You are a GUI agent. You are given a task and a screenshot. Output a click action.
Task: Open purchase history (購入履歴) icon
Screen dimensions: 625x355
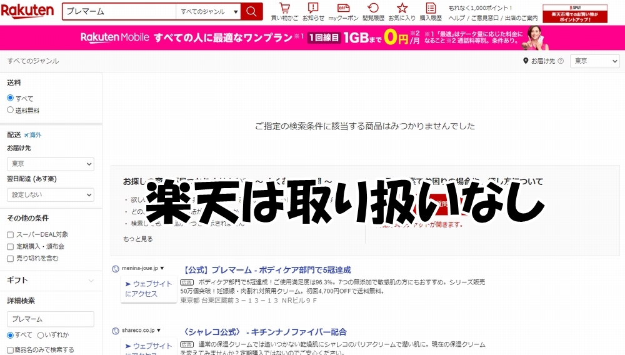click(x=431, y=12)
